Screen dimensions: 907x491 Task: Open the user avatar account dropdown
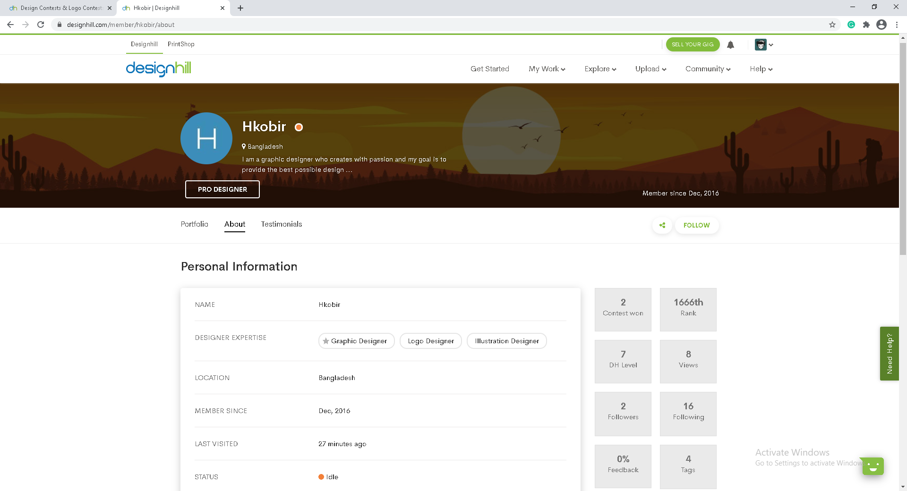763,45
